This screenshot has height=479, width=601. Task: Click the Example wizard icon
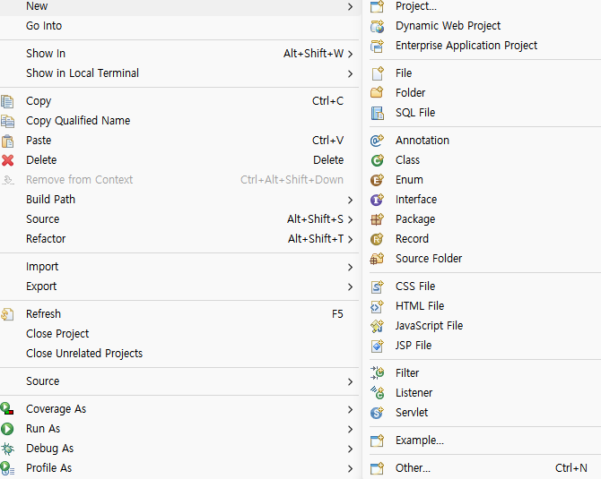click(377, 441)
